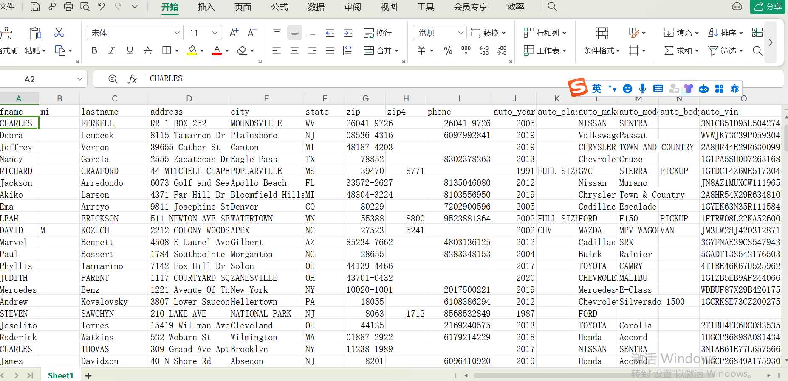
Task: Click the 工作表 worksheet button
Action: pyautogui.click(x=545, y=50)
